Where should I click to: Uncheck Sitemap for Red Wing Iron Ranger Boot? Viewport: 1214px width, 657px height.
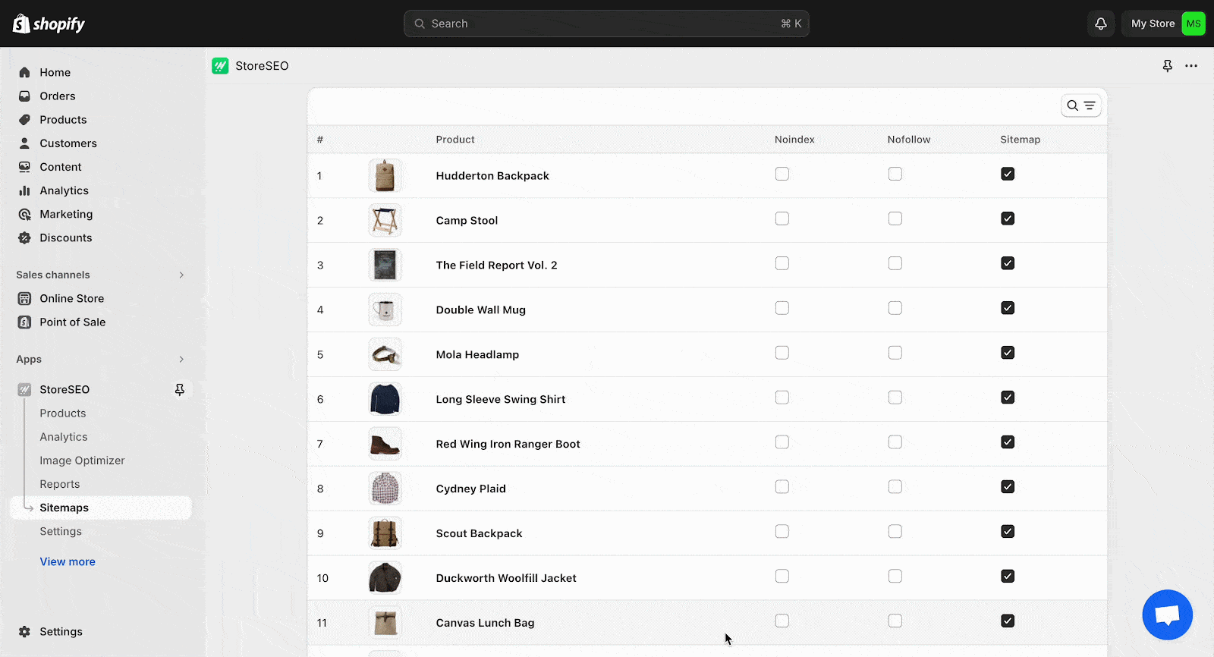tap(1008, 442)
